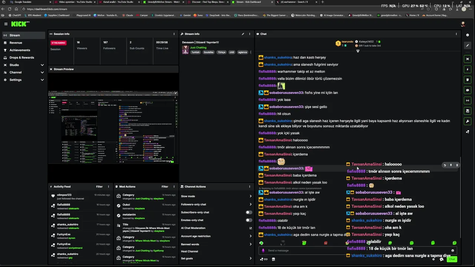
Task: Open a new browser tab
Action: click(x=322, y=2)
